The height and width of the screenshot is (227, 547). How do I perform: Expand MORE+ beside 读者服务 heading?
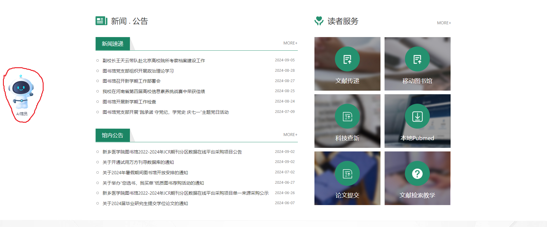pyautogui.click(x=444, y=23)
